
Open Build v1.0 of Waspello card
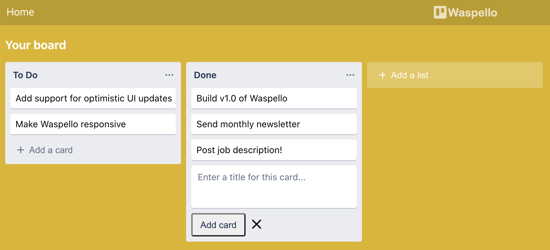[x=274, y=98]
